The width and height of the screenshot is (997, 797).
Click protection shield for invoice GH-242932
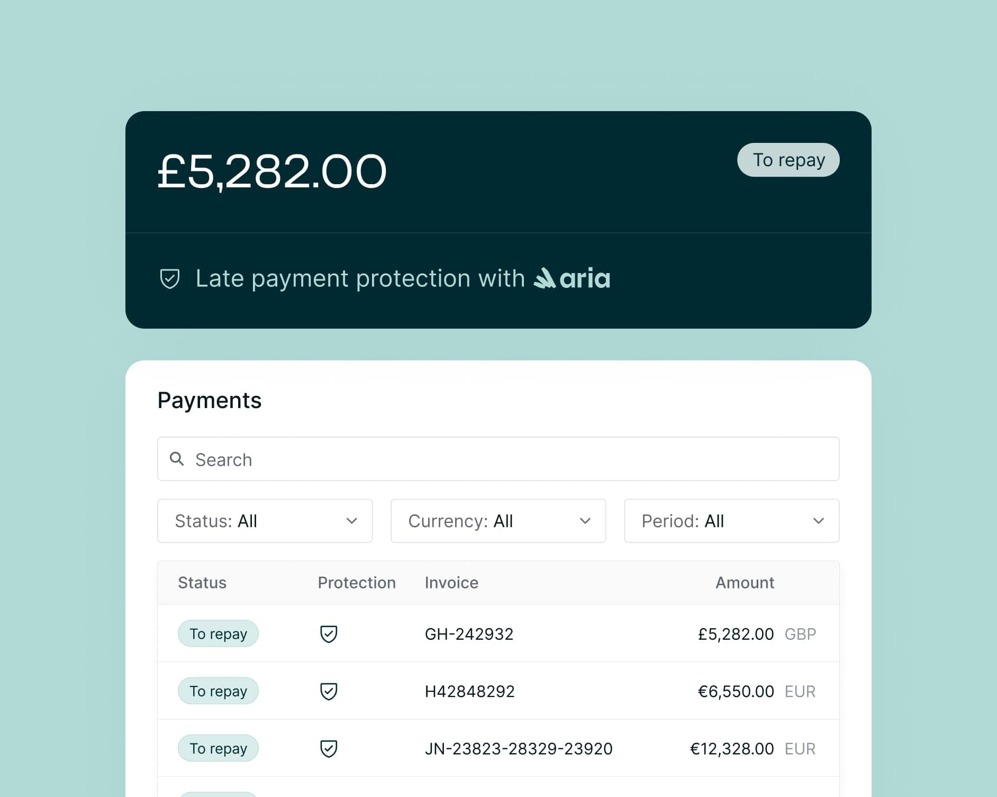pyautogui.click(x=329, y=633)
